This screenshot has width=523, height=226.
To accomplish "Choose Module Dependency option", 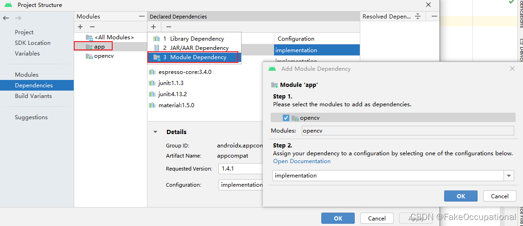I will tap(194, 57).
